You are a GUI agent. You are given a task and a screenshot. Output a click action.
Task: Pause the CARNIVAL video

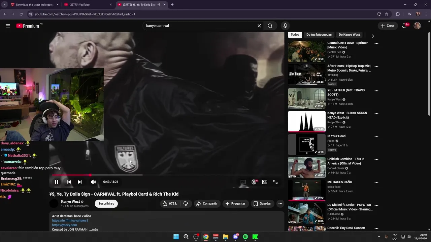[57, 182]
